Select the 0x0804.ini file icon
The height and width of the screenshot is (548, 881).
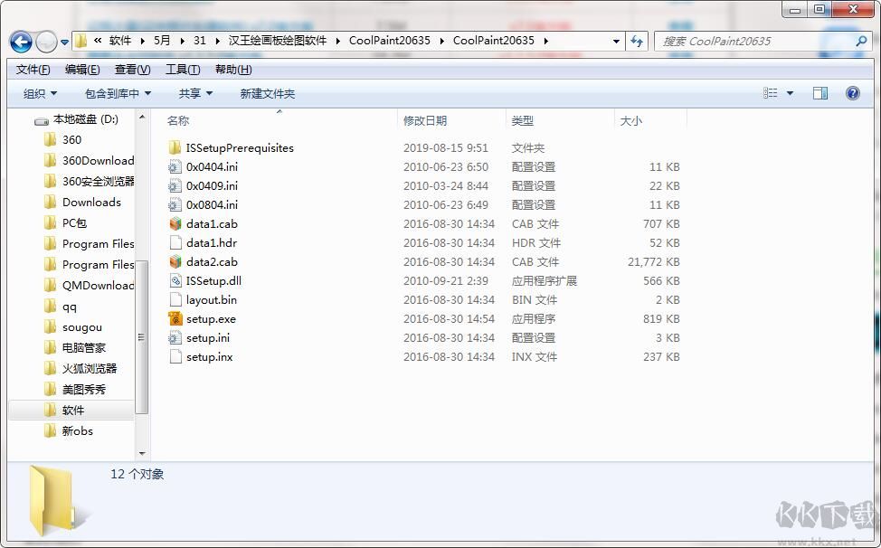(175, 205)
